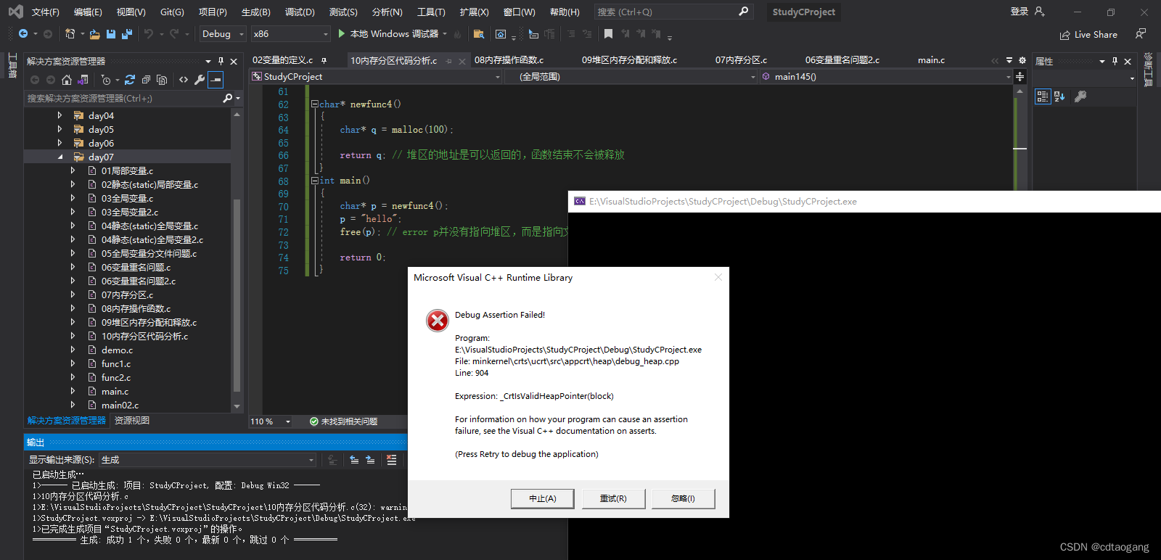This screenshot has width=1161, height=560.
Task: Open the Debug configuration dropdown
Action: tap(223, 34)
